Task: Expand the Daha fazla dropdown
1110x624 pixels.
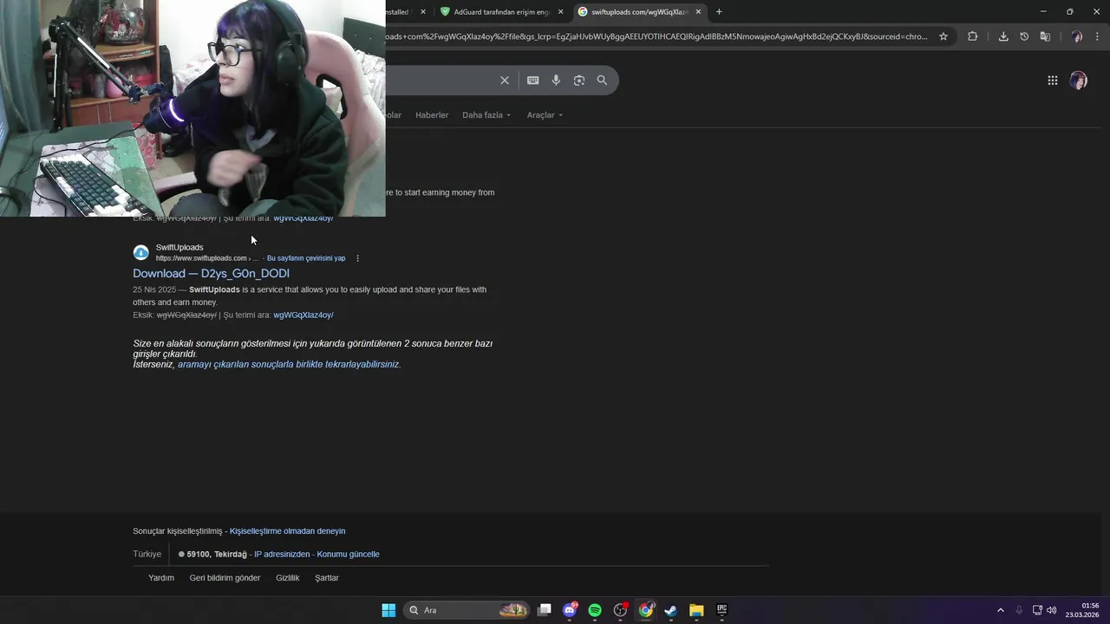Action: pyautogui.click(x=486, y=115)
